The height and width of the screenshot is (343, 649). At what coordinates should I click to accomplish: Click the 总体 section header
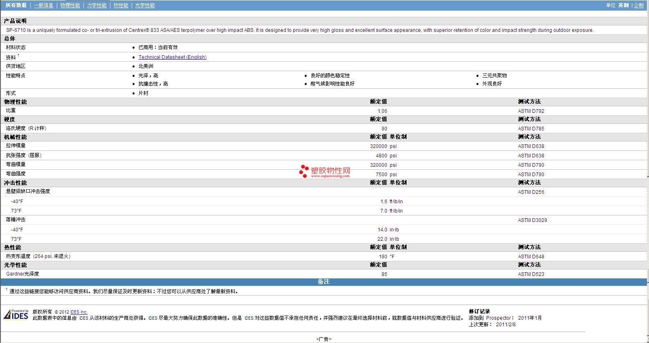10,38
